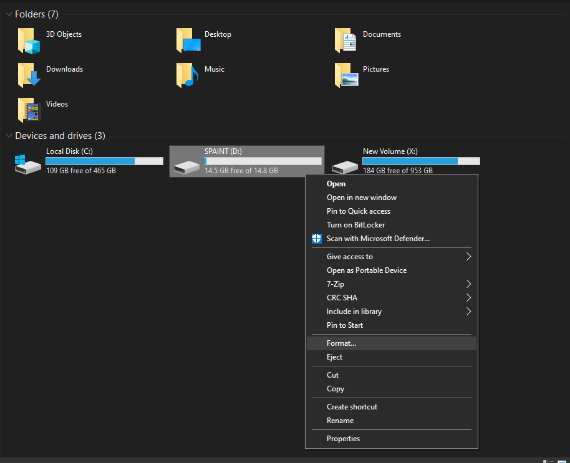Open the Desktop folder icon

[188, 41]
